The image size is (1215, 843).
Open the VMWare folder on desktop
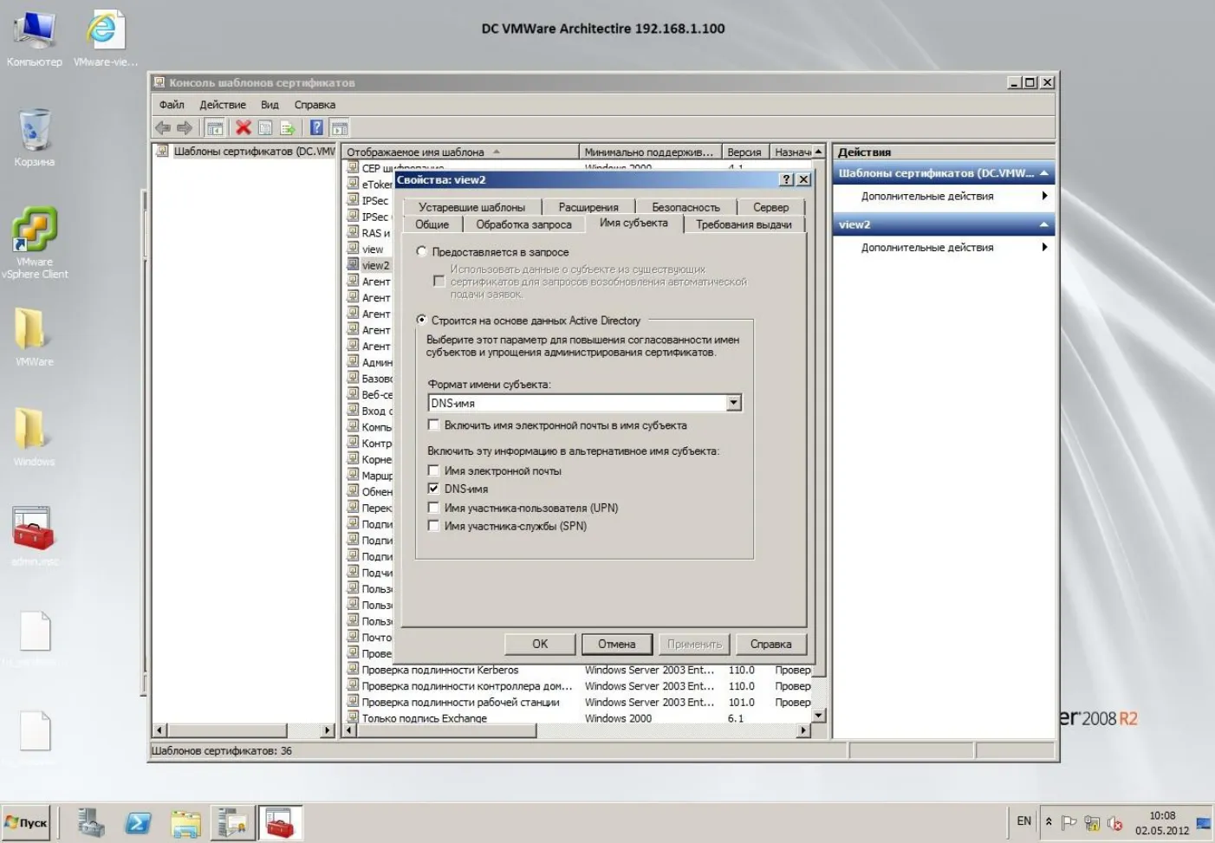35,338
